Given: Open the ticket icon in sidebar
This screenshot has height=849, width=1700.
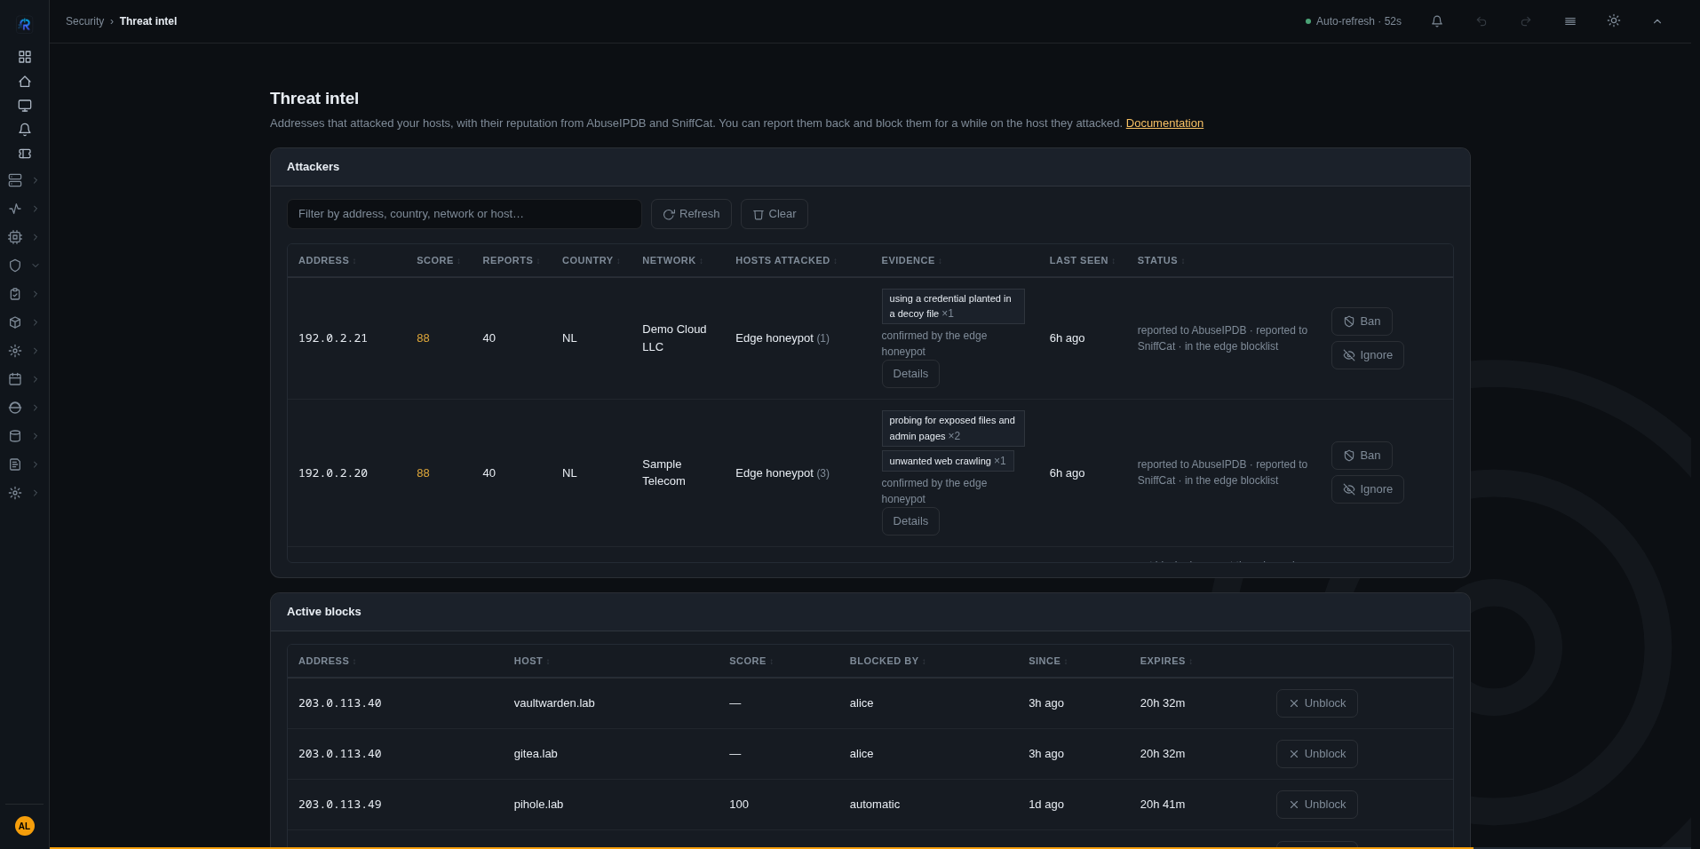Looking at the screenshot, I should (x=25, y=154).
